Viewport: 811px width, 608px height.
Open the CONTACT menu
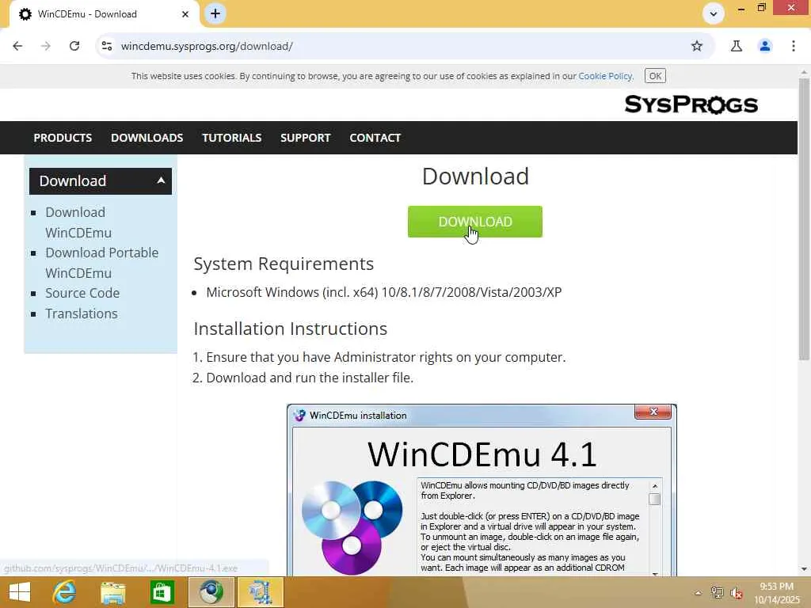click(x=375, y=138)
